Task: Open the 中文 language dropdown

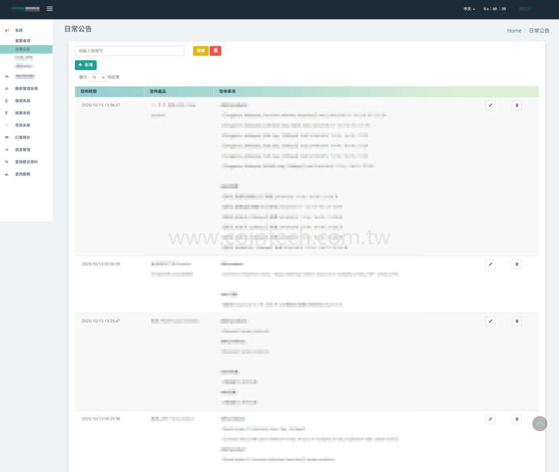Action: 469,9
